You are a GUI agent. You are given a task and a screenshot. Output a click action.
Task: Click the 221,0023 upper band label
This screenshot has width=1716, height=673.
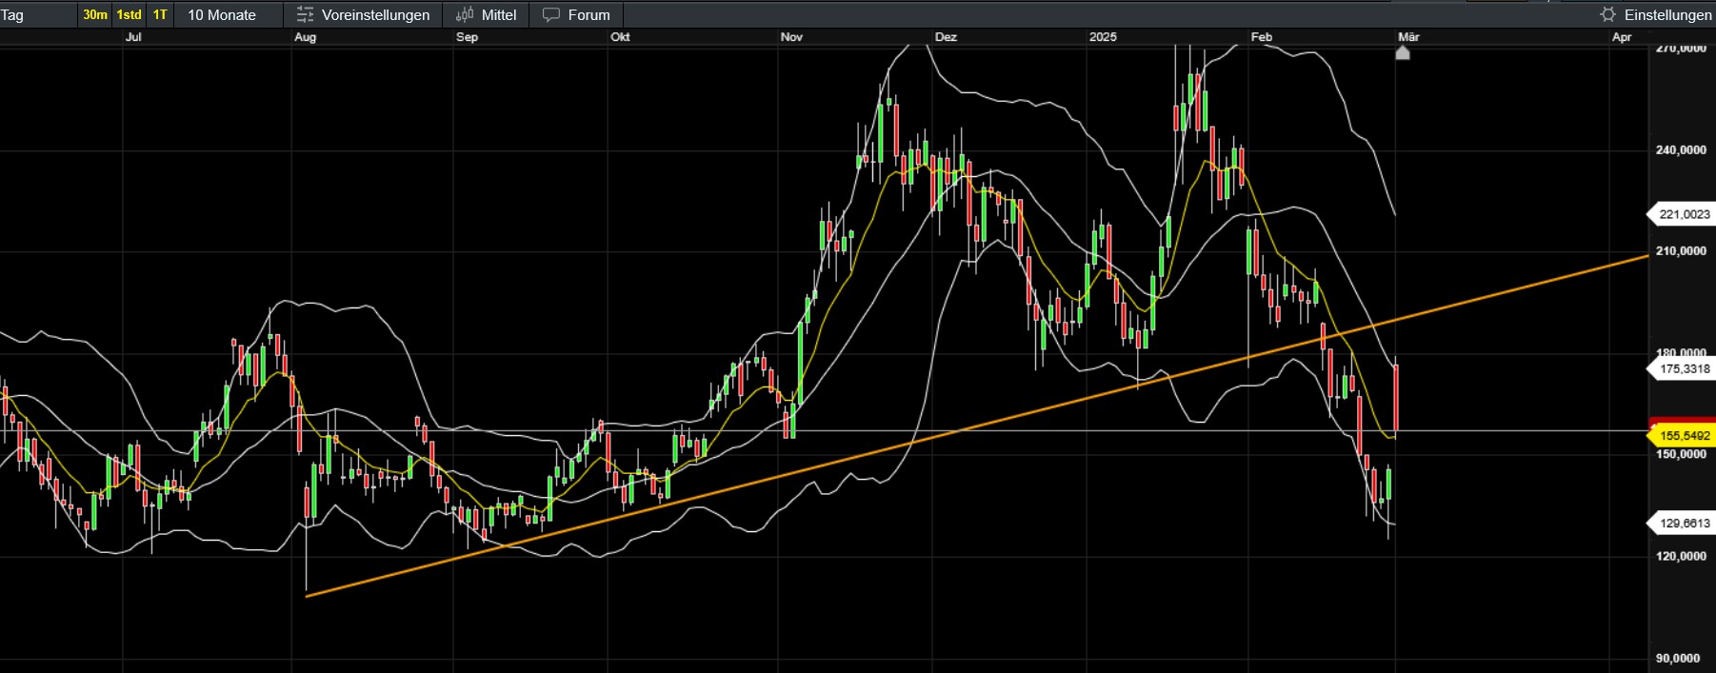click(1683, 214)
